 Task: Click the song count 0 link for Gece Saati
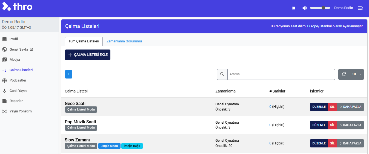270,107
